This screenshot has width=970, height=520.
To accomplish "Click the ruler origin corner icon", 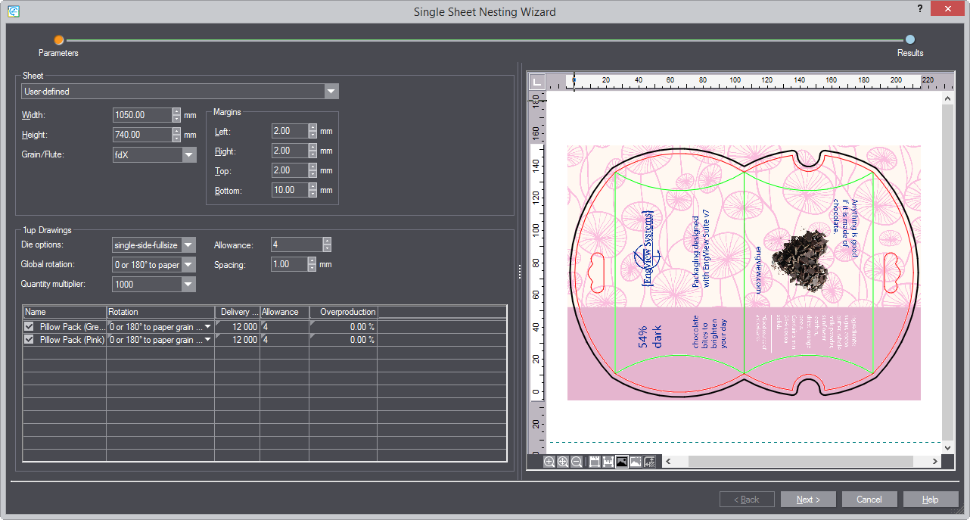I will pyautogui.click(x=536, y=81).
